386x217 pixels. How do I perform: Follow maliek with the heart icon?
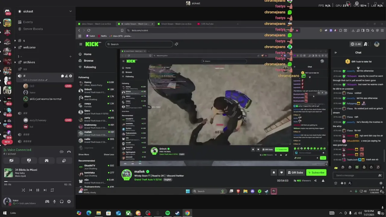(281, 173)
